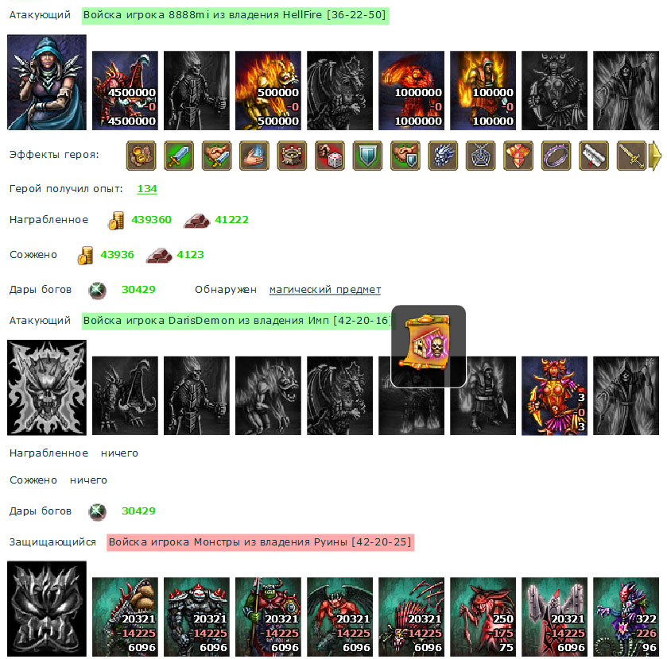Click the red dragon unit with 4500000
The width and height of the screenshot is (667, 659).
125,91
